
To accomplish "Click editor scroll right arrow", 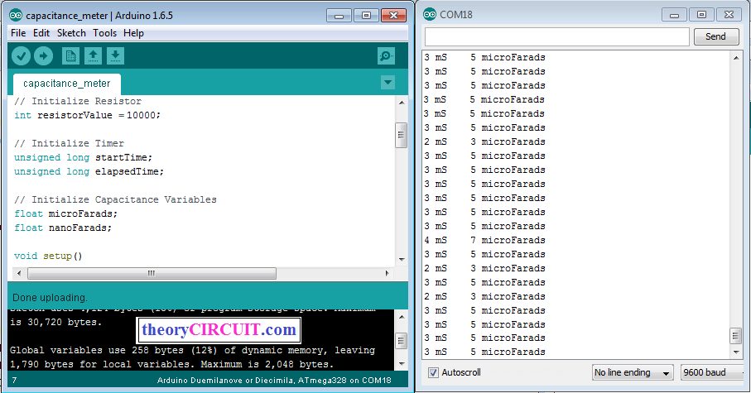I will point(387,273).
